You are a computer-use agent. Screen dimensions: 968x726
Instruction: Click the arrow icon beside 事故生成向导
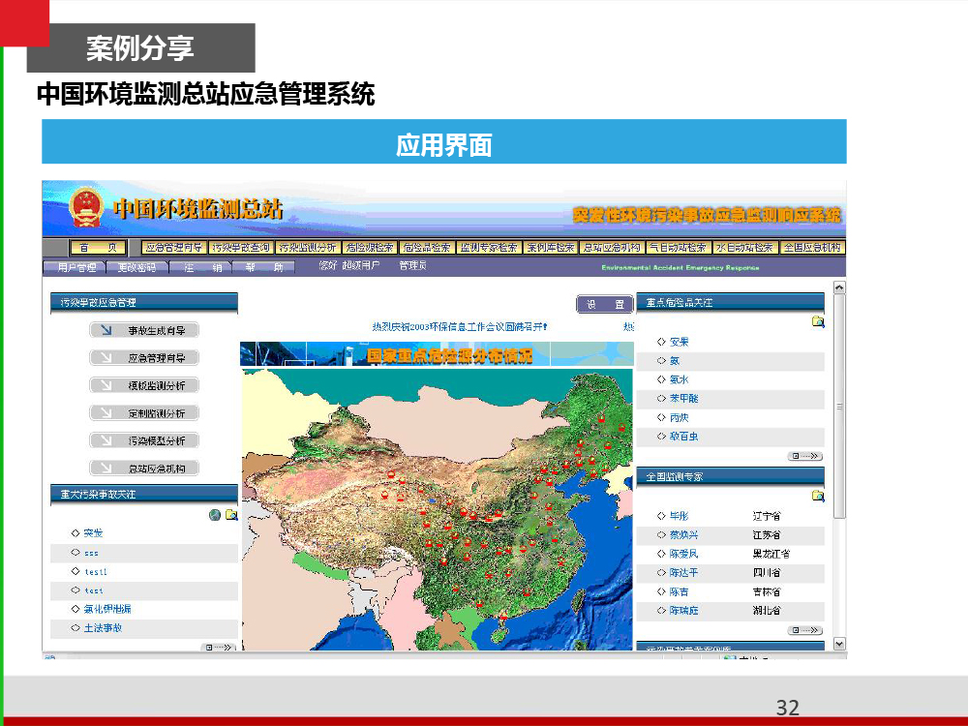(x=102, y=330)
